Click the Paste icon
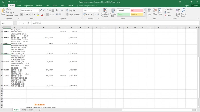Image resolution: width=200 pixels, height=112 pixels. 3,11
